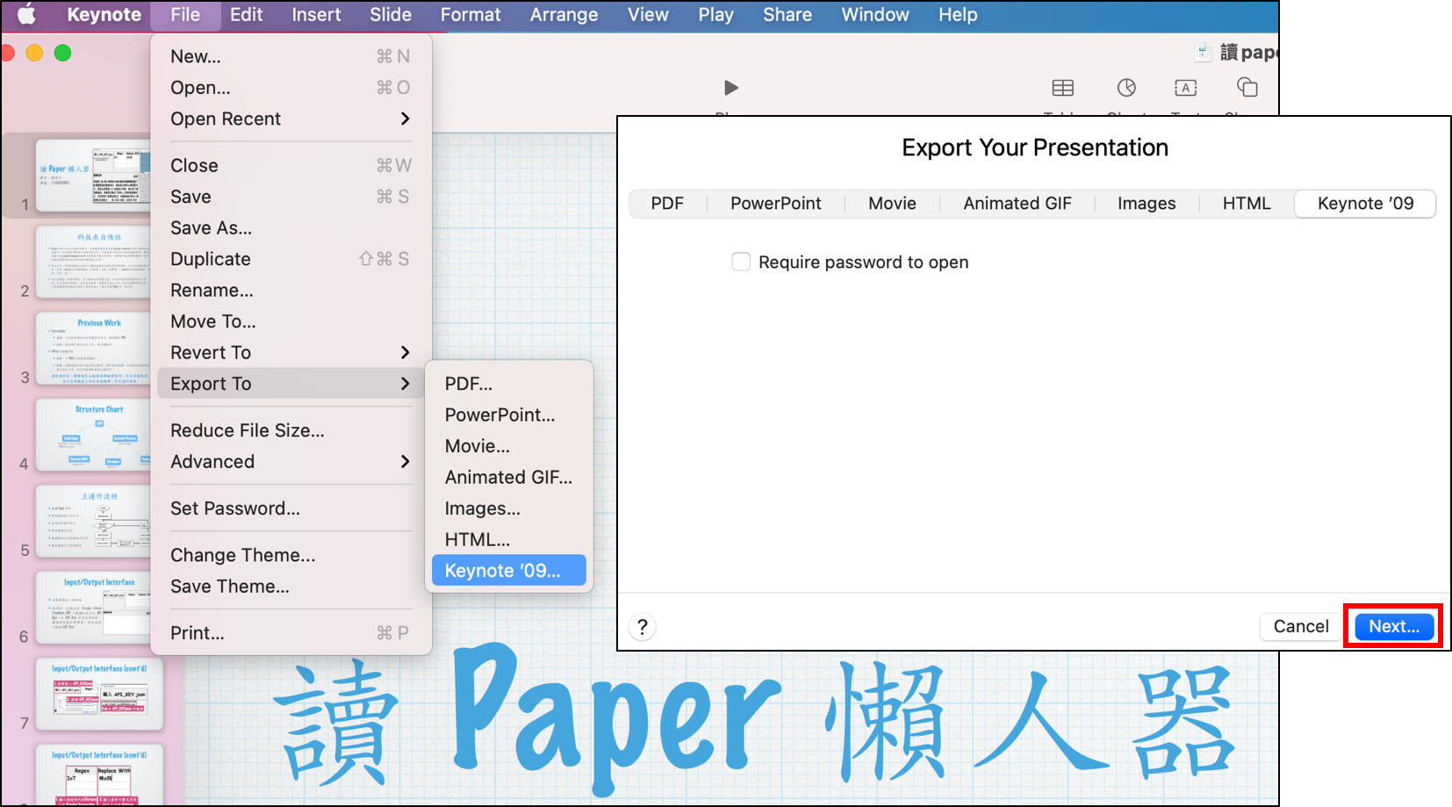Click Next... in the export dialog

click(1394, 627)
